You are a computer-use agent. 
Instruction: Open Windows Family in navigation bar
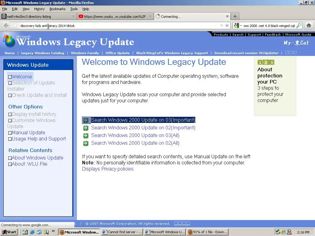(x=85, y=53)
